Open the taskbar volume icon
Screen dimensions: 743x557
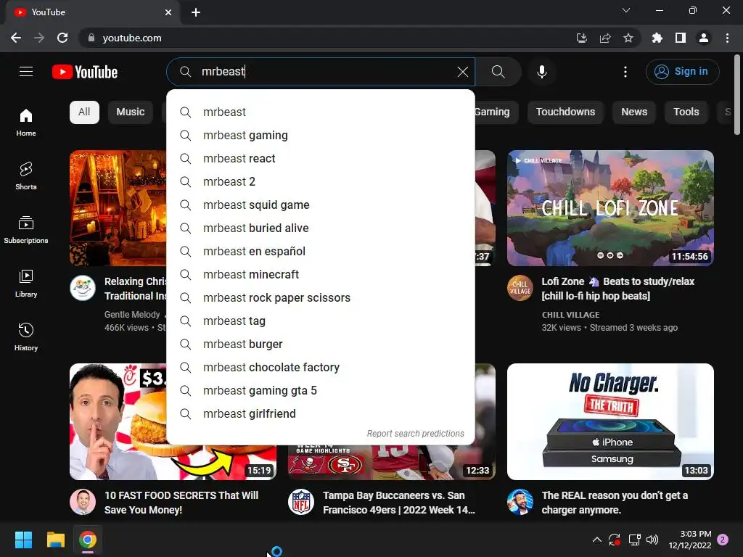pos(652,540)
